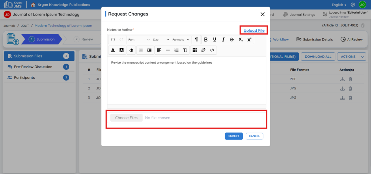Image resolution: width=371 pixels, height=174 pixels.
Task: Click the Upload File link
Action: (x=254, y=30)
